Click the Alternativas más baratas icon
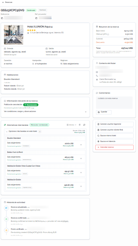Screen dimensions: 138x246 coord(5,125)
